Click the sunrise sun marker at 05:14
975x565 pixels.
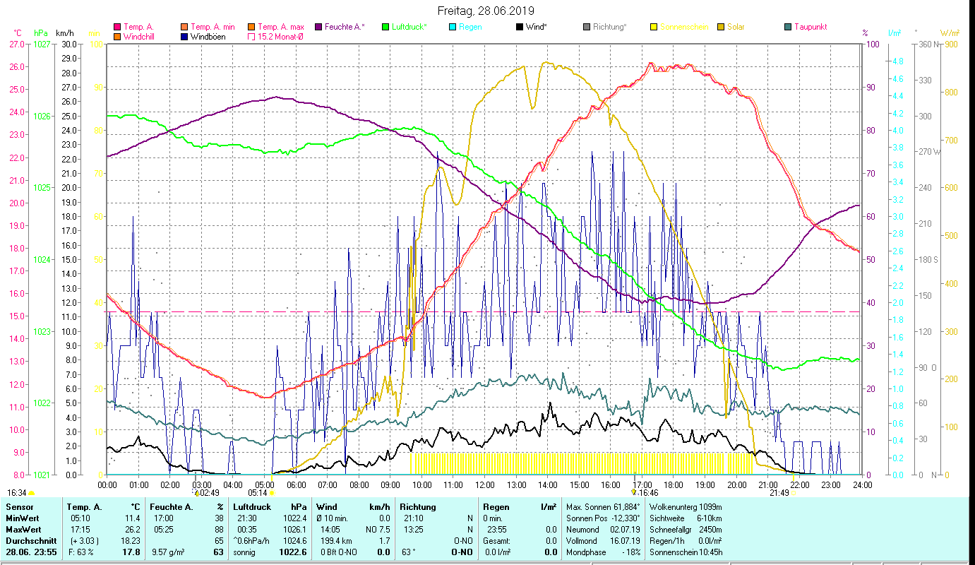click(271, 493)
